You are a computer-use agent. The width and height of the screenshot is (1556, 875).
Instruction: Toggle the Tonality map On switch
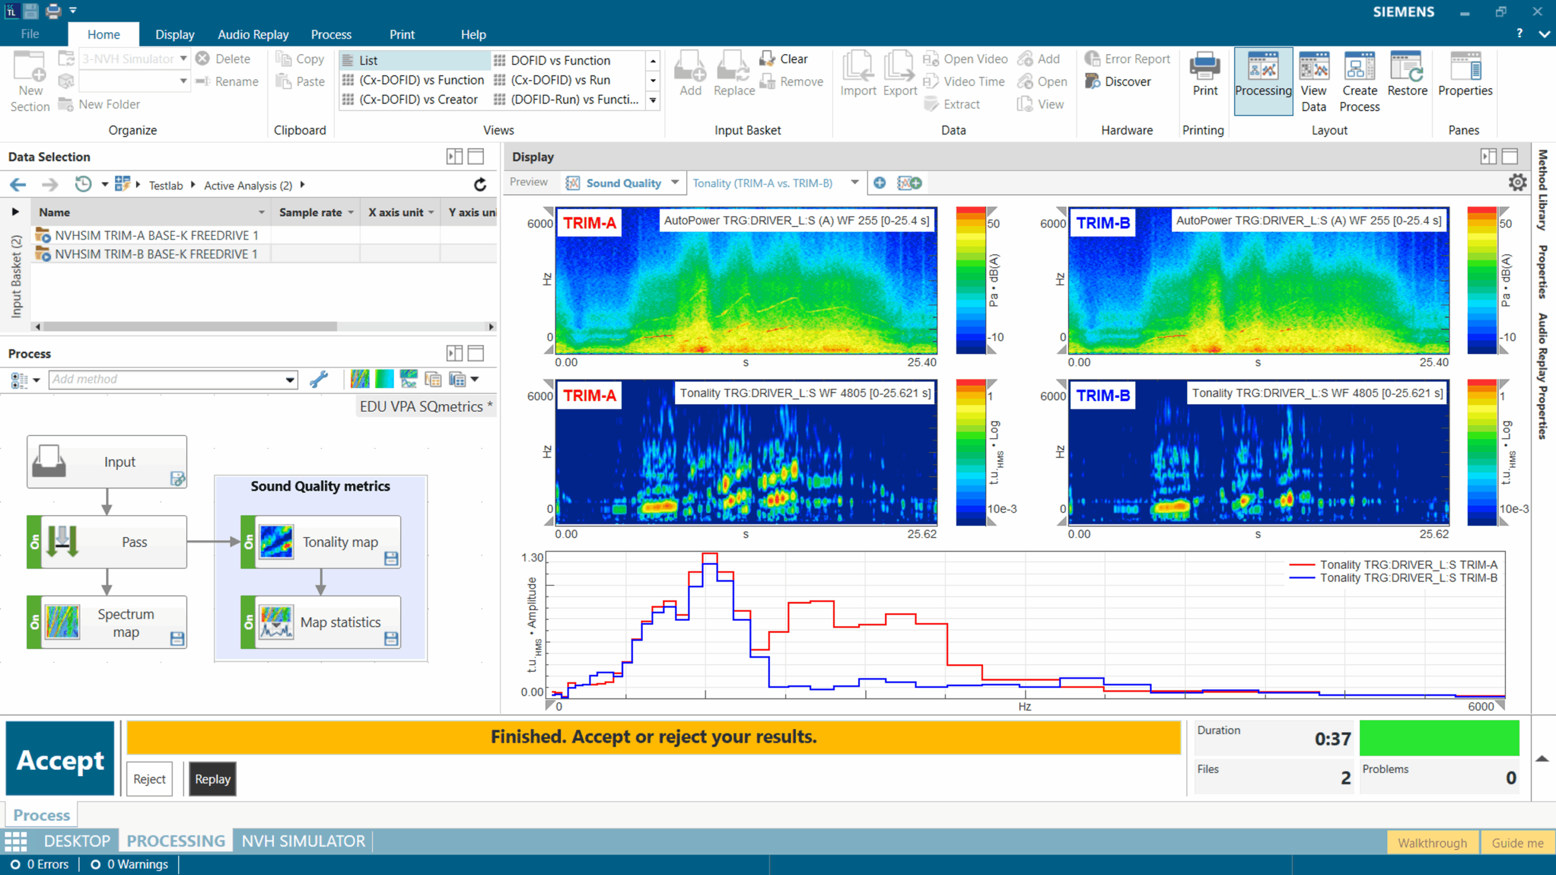point(249,542)
